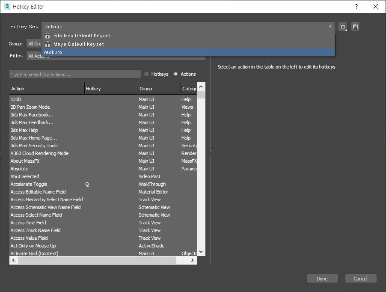386x292 pixels.
Task: Choose 3ds Max Default Keyset from list
Action: pos(188,36)
